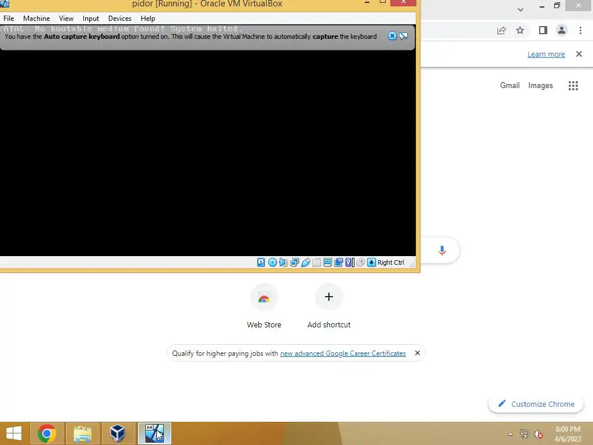The image size is (593, 445).
Task: Close the Chrome info bar
Action: 579,54
